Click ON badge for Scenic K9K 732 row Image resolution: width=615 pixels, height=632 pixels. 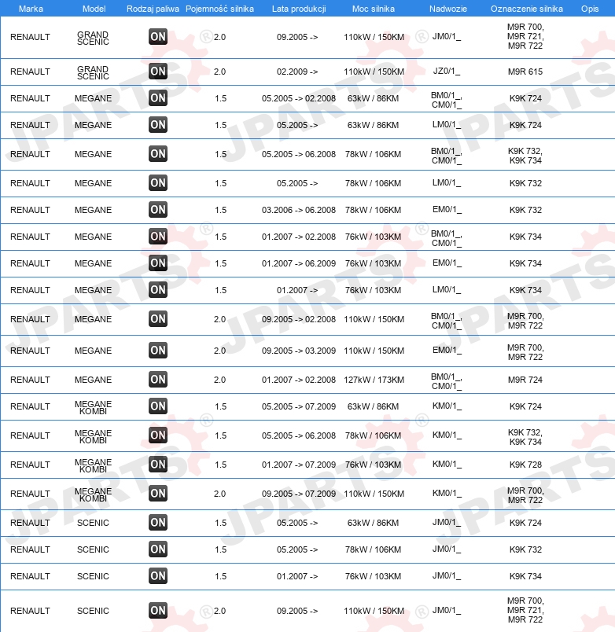[x=157, y=549]
